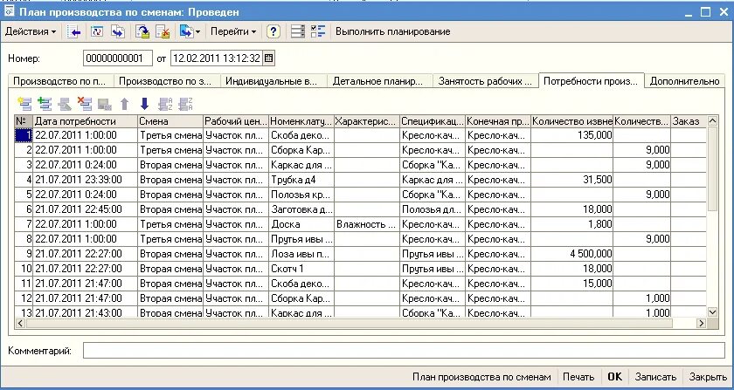Click the blue move row down arrow
The width and height of the screenshot is (734, 390).
[145, 104]
